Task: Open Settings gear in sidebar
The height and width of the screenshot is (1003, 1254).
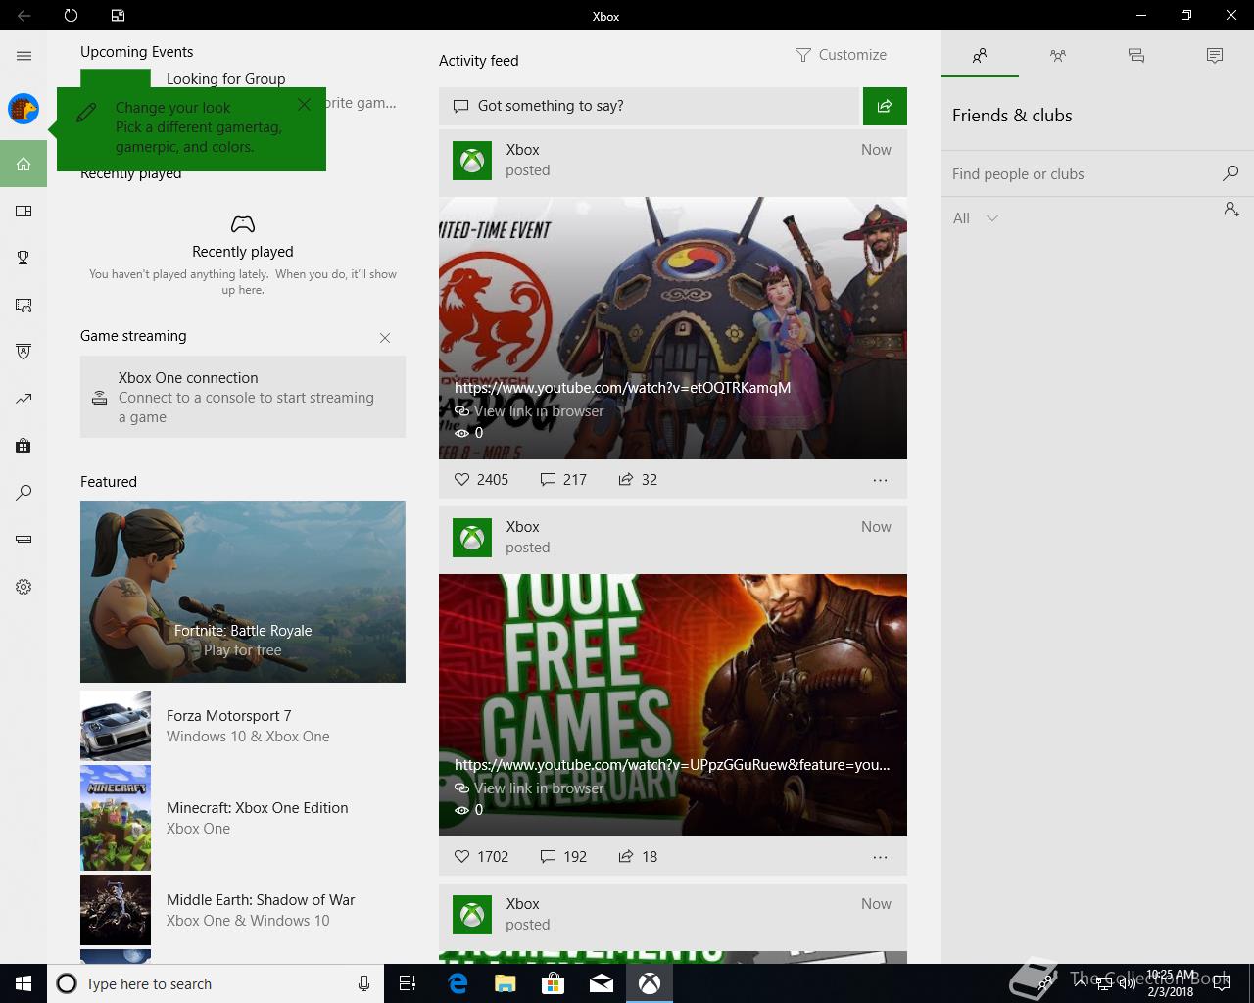Action: (24, 587)
